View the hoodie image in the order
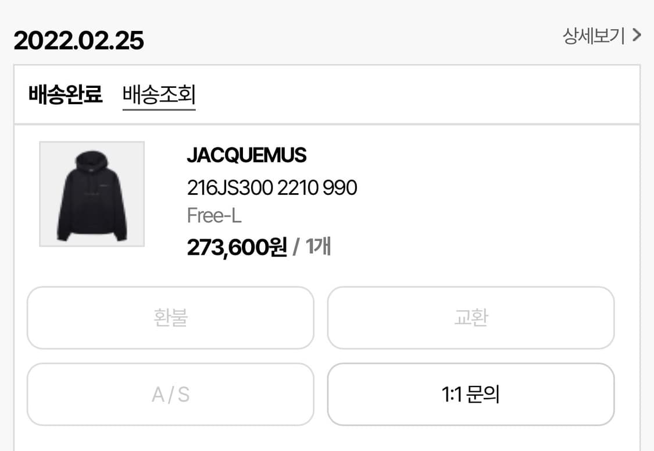The width and height of the screenshot is (654, 451). [x=92, y=194]
